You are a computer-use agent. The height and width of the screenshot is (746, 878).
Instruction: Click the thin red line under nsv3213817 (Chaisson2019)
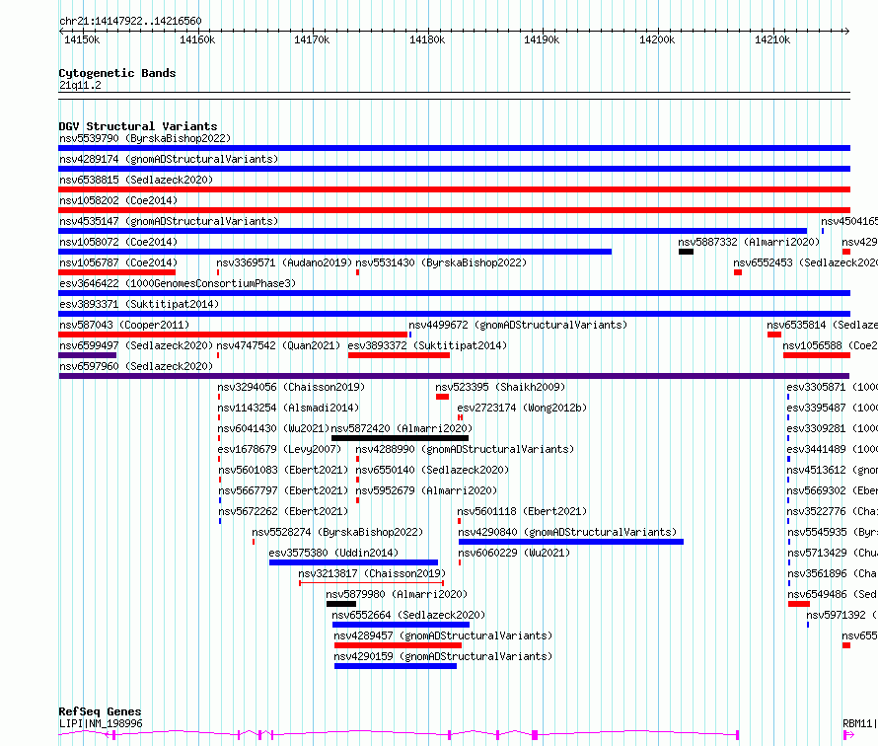372,583
